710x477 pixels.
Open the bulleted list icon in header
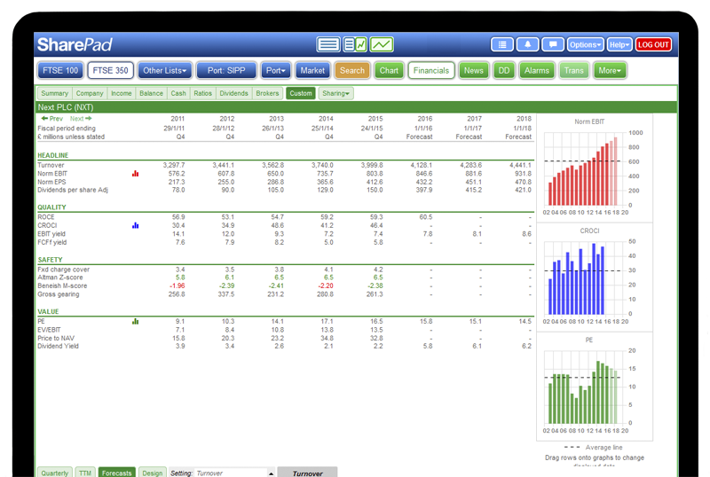click(x=502, y=44)
